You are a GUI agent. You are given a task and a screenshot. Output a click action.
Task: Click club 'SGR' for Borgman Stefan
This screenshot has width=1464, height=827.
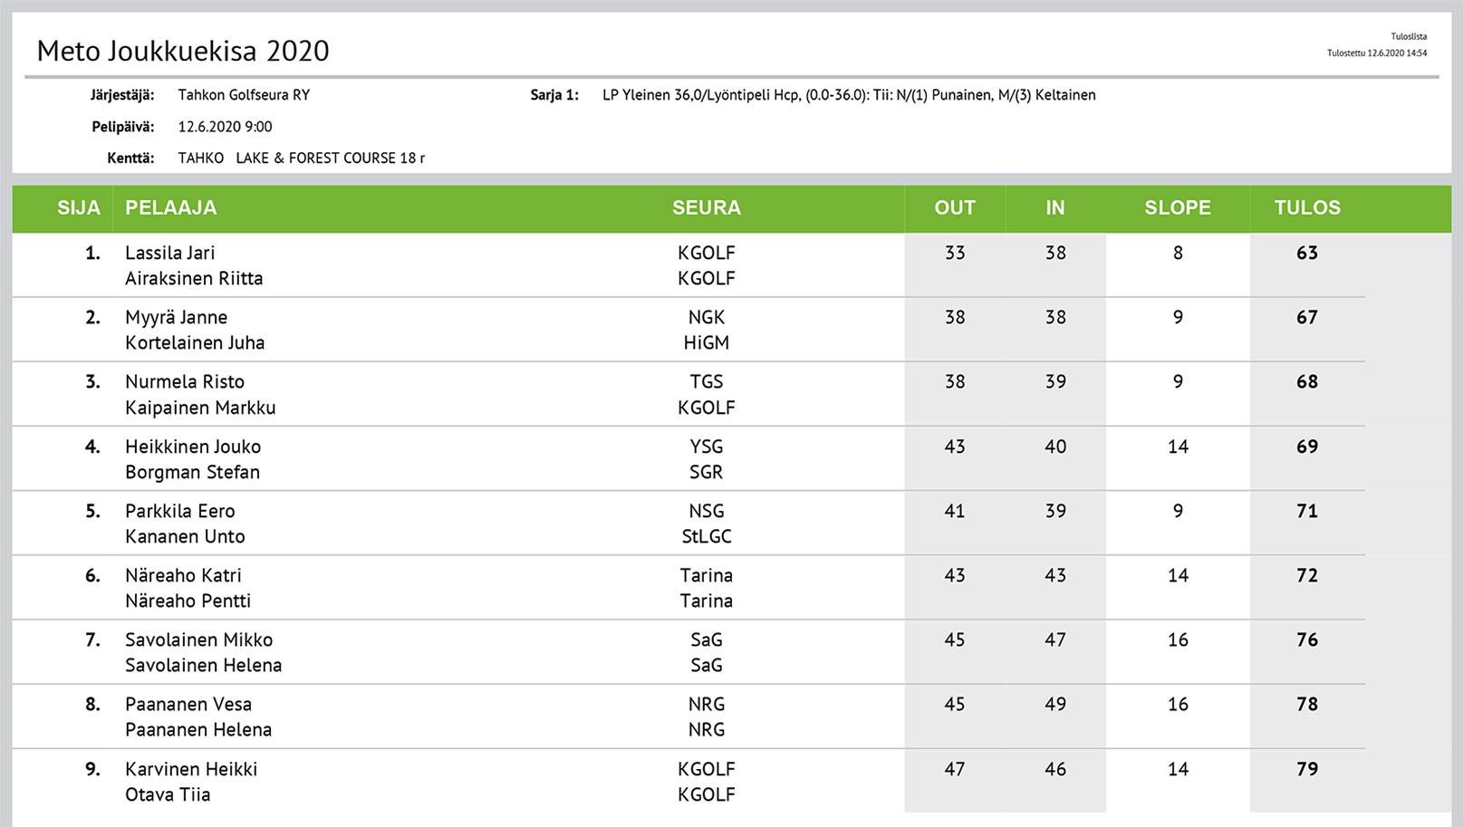[707, 472]
